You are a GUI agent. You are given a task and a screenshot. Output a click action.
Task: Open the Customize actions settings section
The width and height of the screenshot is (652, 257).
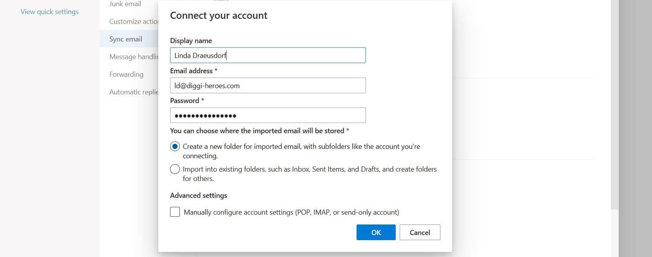pyautogui.click(x=134, y=22)
